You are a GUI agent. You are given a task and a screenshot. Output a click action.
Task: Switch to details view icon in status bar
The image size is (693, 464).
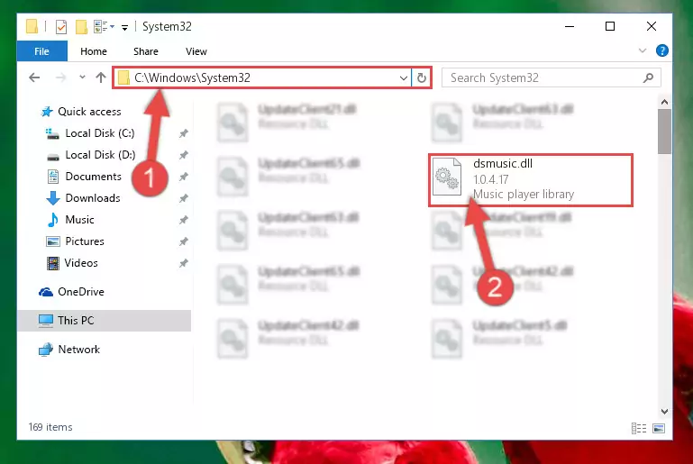[x=639, y=428]
